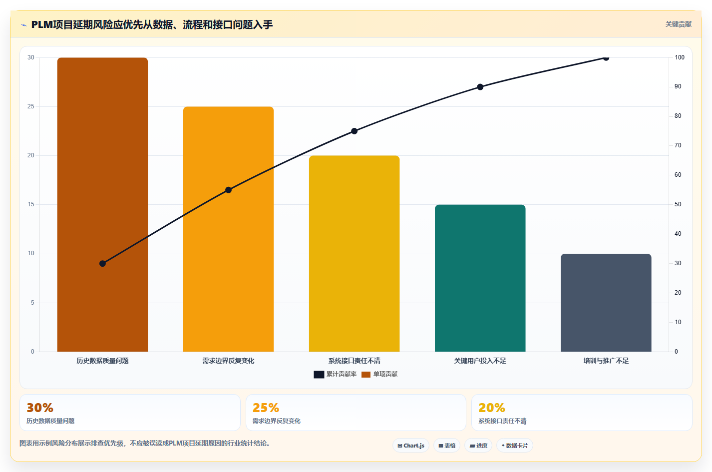Image resolution: width=712 pixels, height=472 pixels.
Task: Click x-axis label 需求边界反复变化
Action: click(x=228, y=361)
